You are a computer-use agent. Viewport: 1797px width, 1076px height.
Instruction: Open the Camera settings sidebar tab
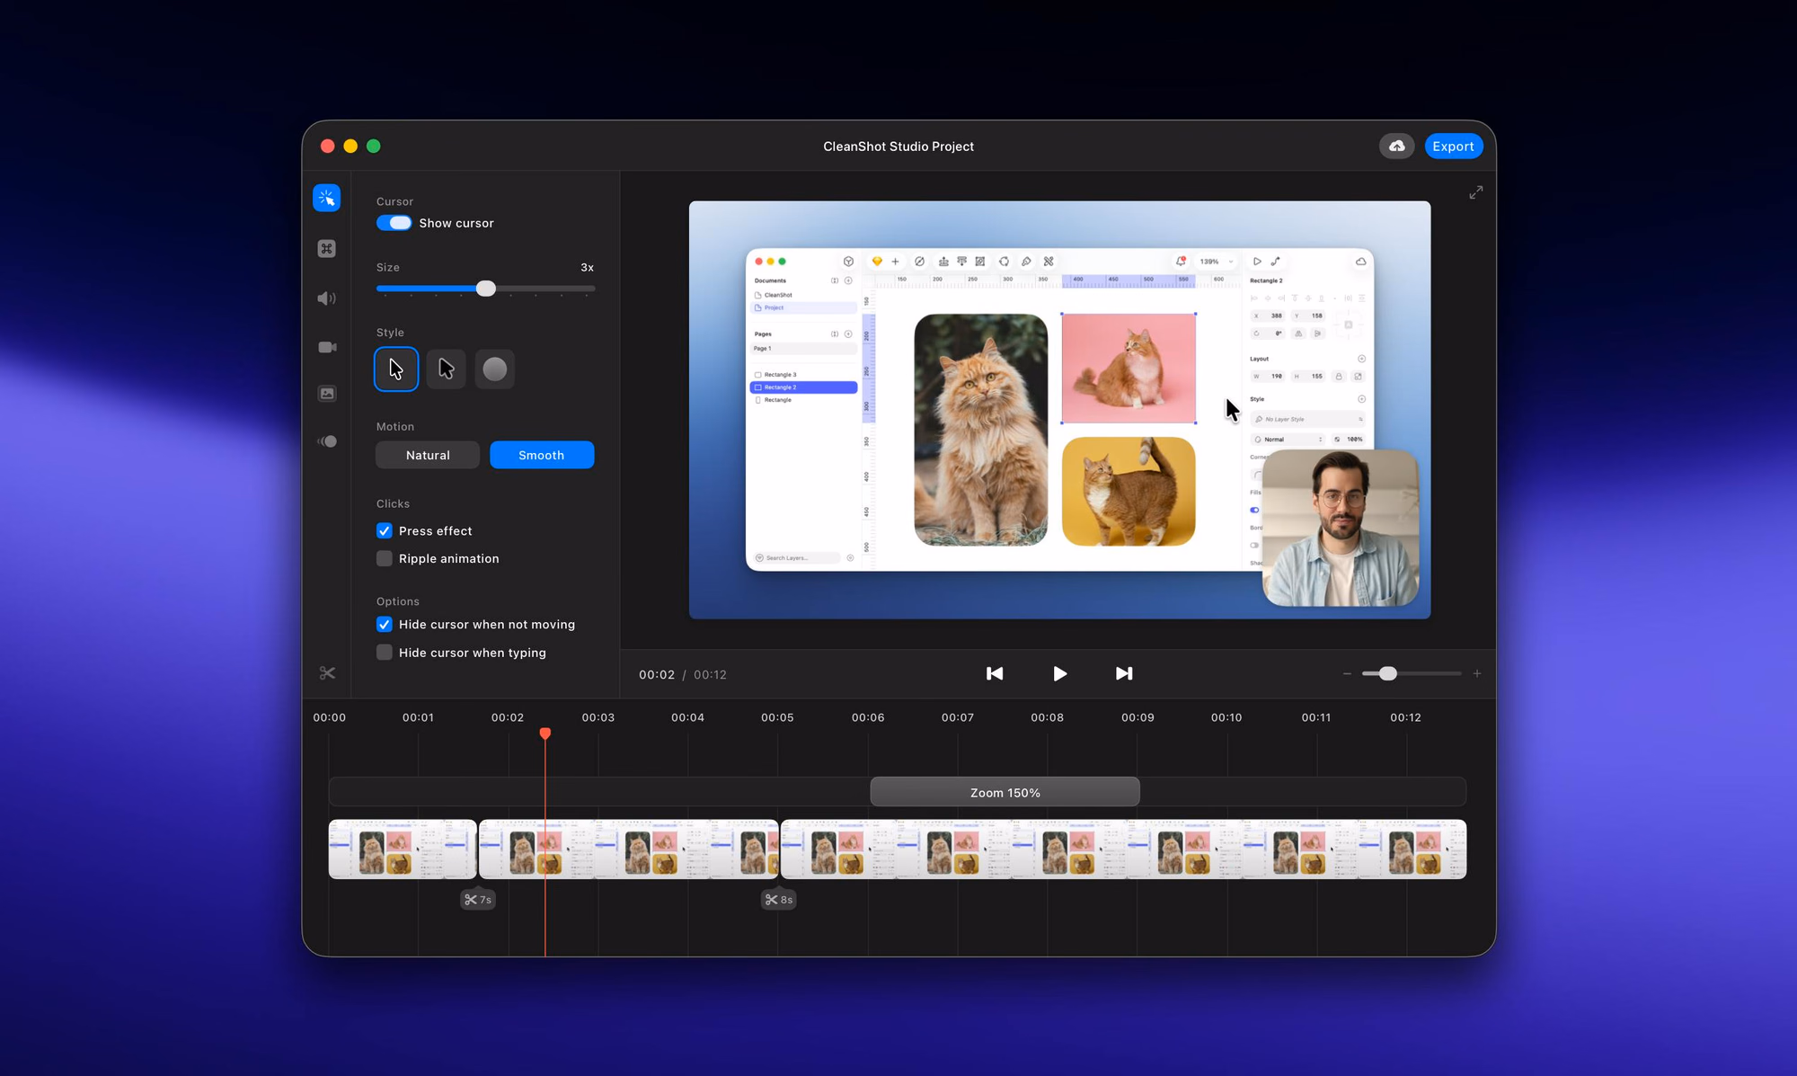click(x=327, y=347)
